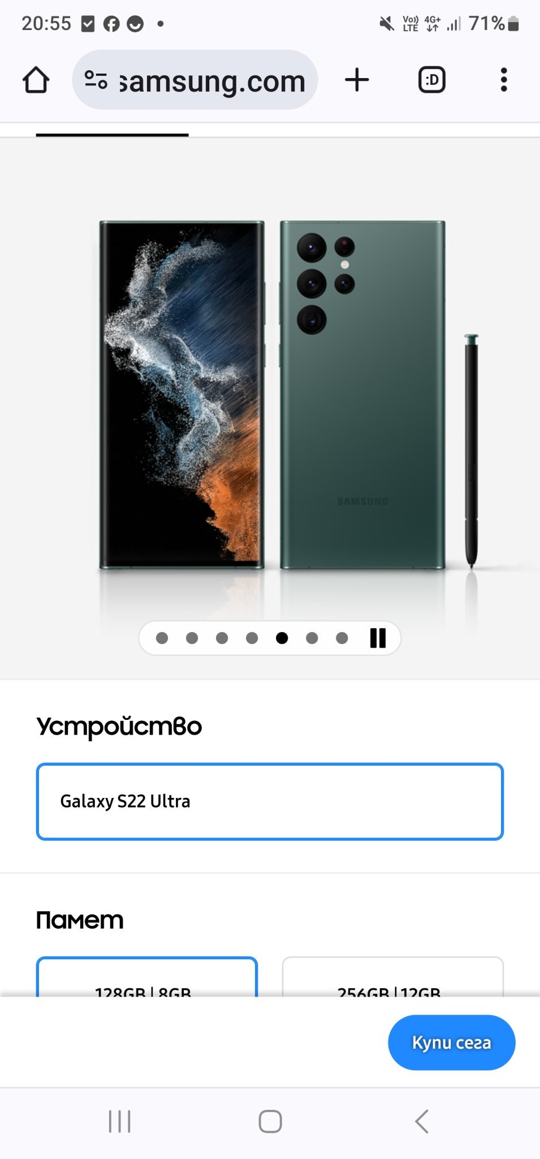Viewport: 540px width, 1159px height.
Task: Select the fourth carousel slide dot
Action: pos(252,638)
